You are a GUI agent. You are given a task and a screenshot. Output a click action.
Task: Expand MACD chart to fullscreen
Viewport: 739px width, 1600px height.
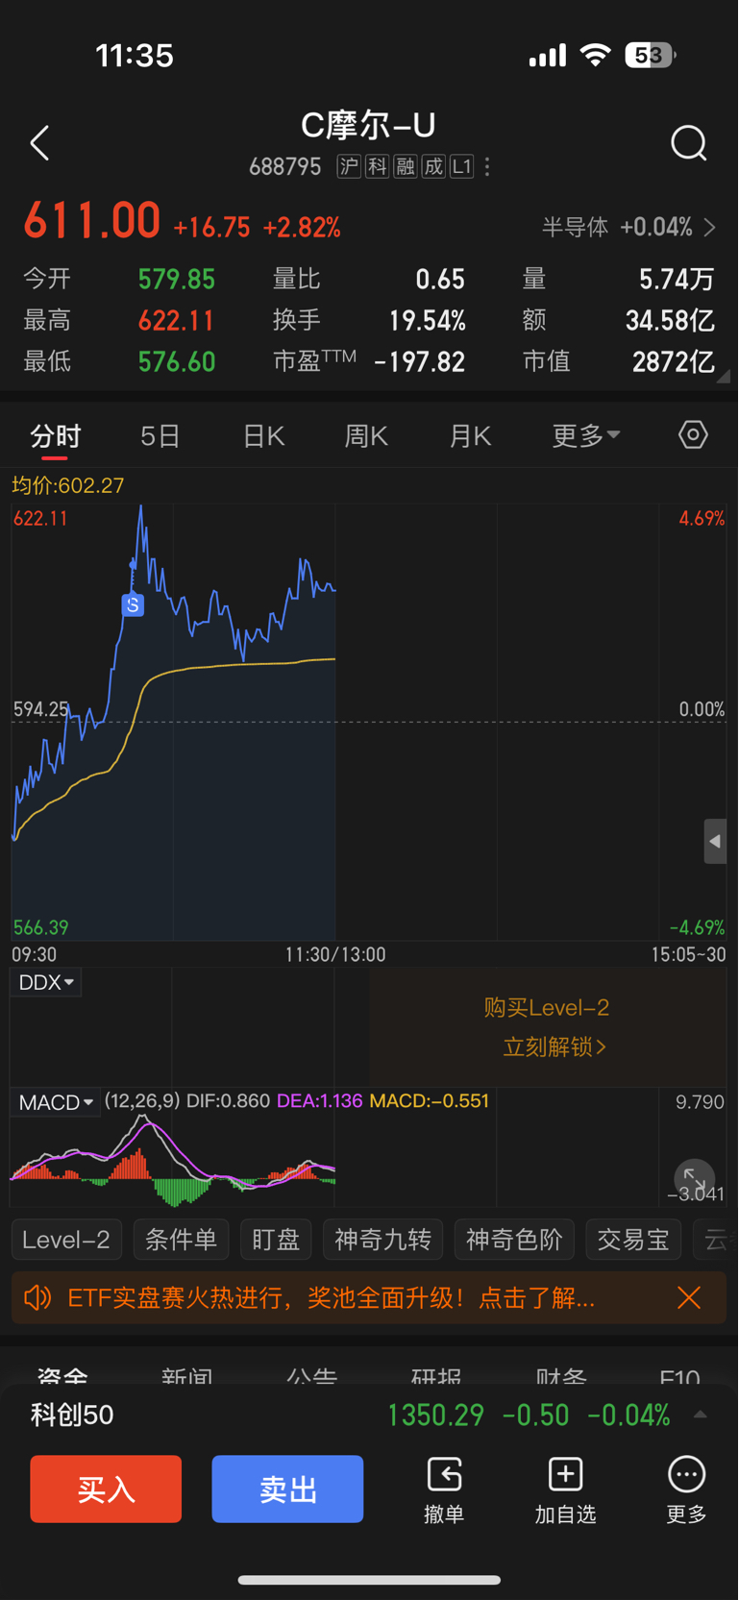pyautogui.click(x=694, y=1177)
